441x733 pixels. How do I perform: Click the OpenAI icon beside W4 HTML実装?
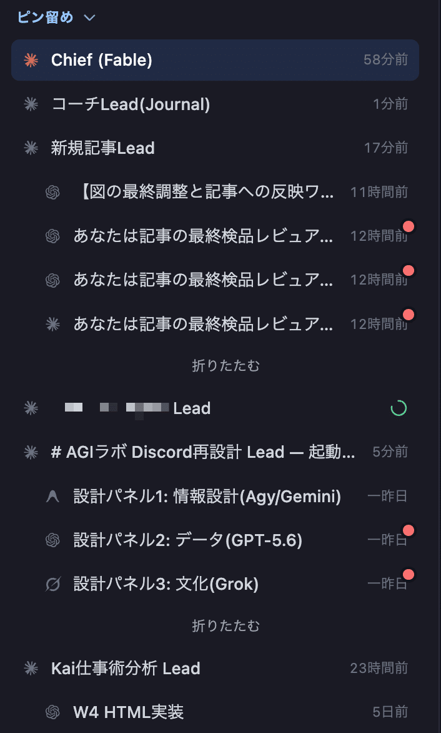(x=52, y=712)
